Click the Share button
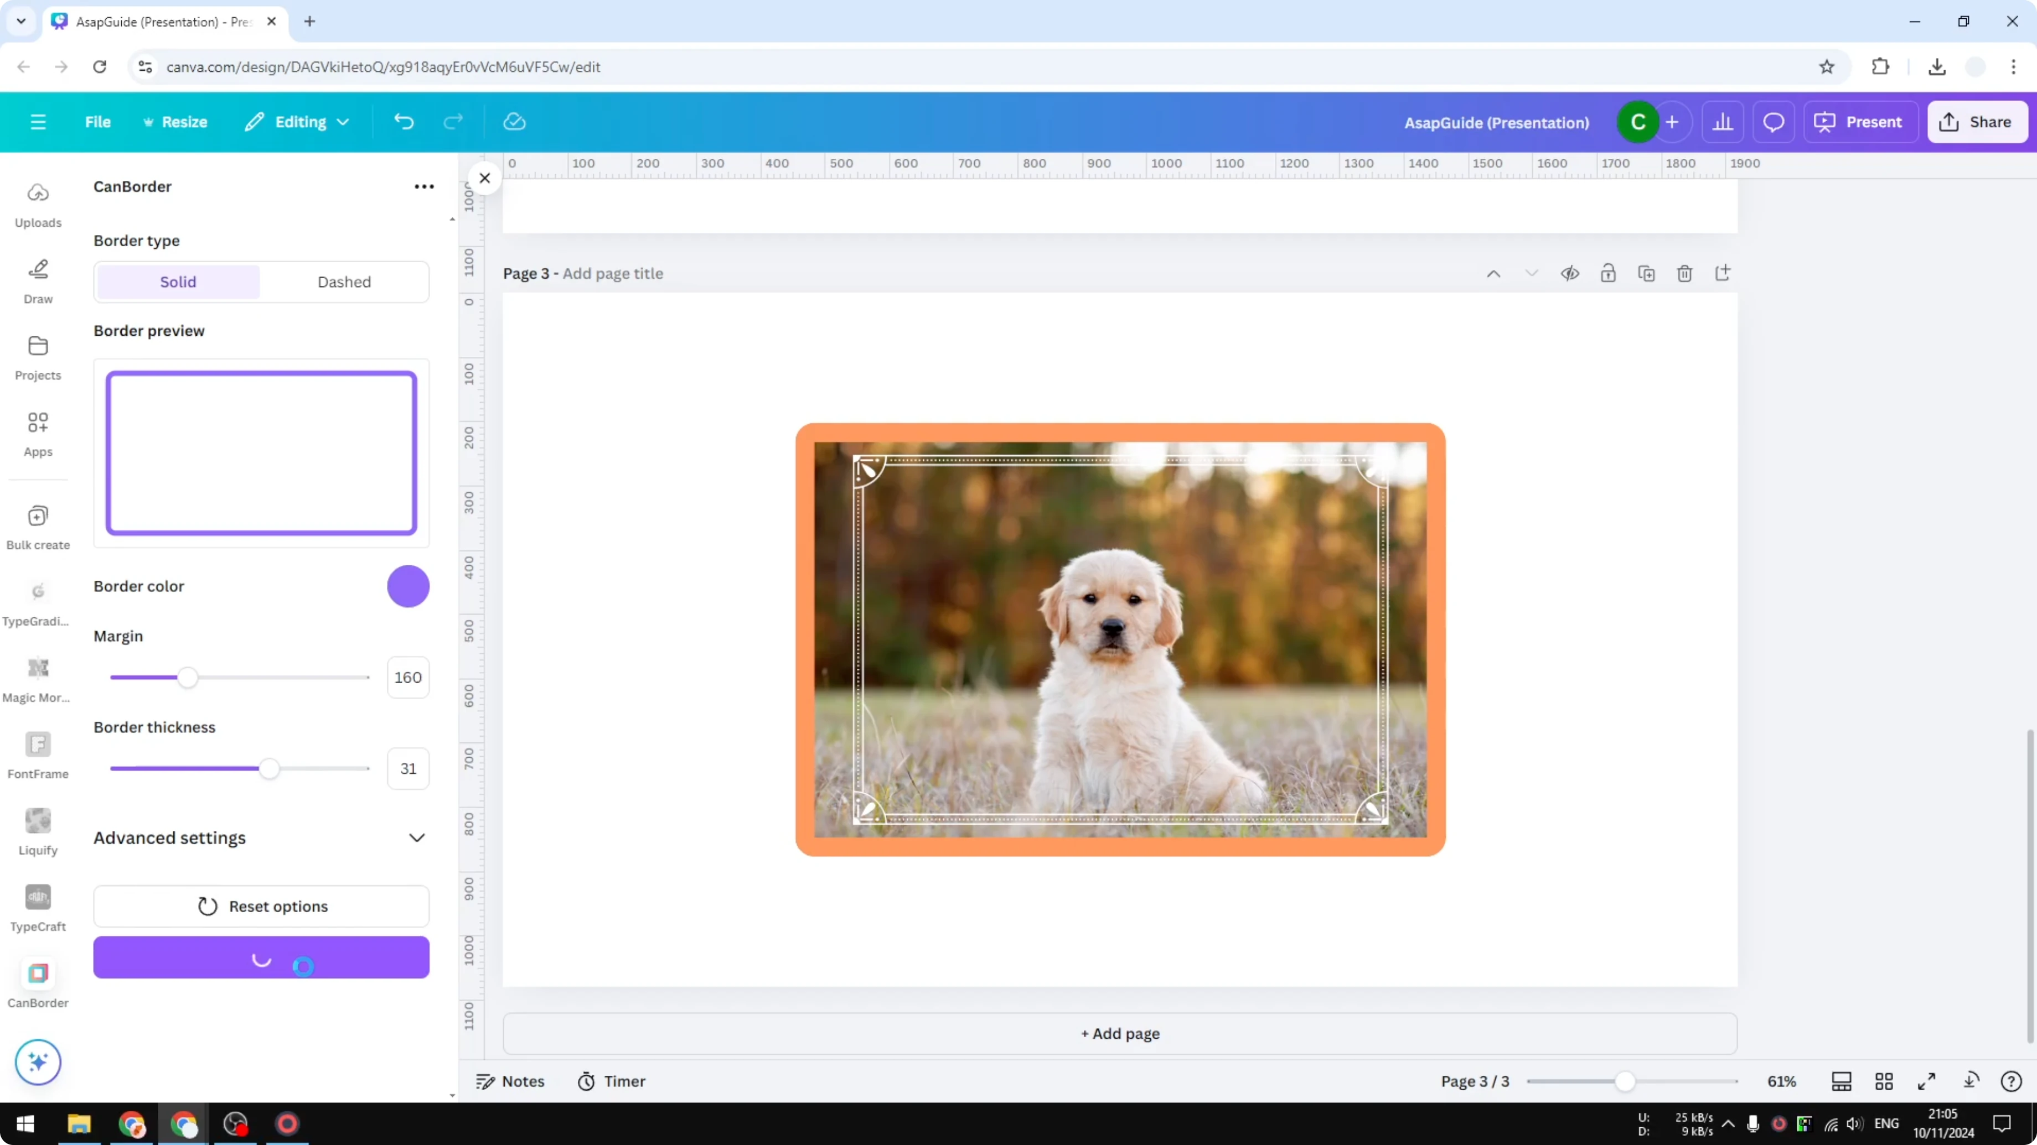Image resolution: width=2037 pixels, height=1145 pixels. pos(1978,122)
